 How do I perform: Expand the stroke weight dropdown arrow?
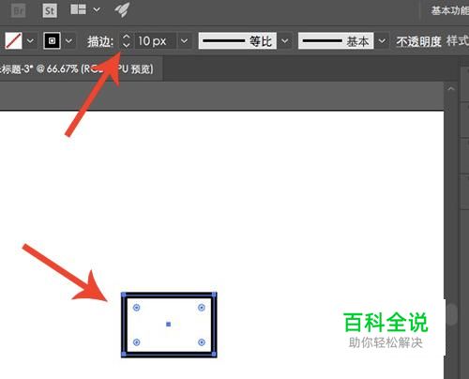coord(184,41)
